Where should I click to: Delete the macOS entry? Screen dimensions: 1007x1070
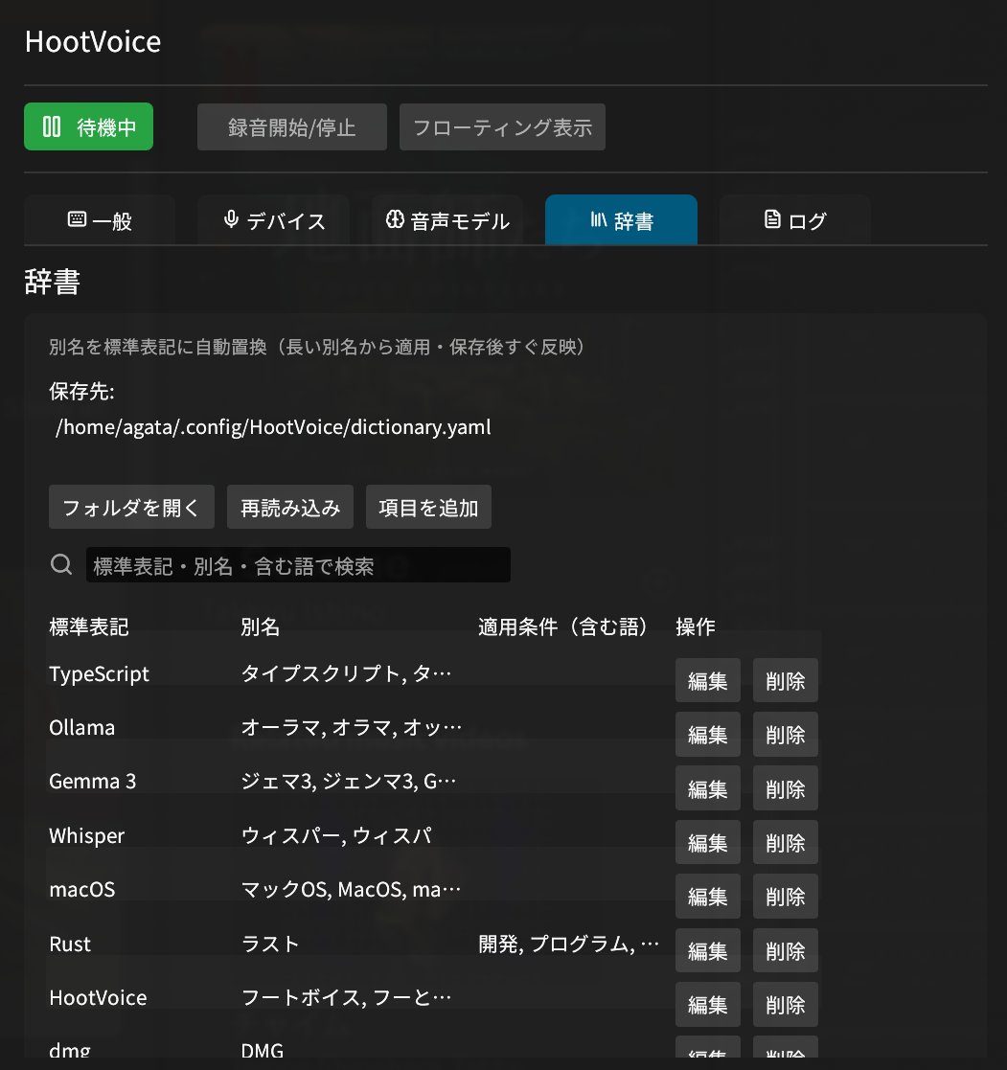click(x=785, y=896)
